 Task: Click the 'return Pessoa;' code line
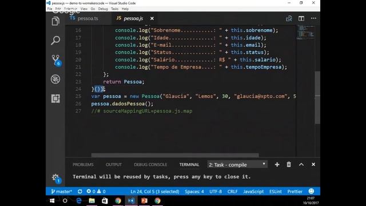(x=124, y=82)
